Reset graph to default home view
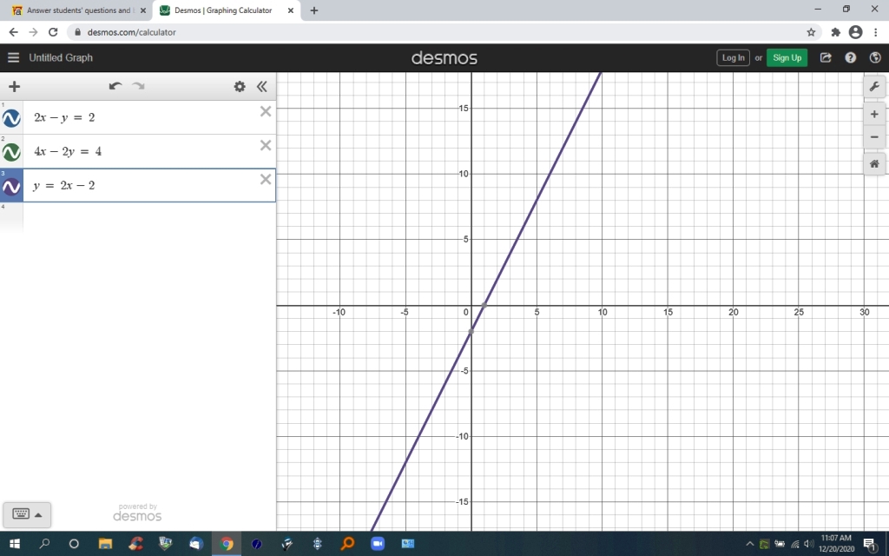889x556 pixels. click(874, 164)
